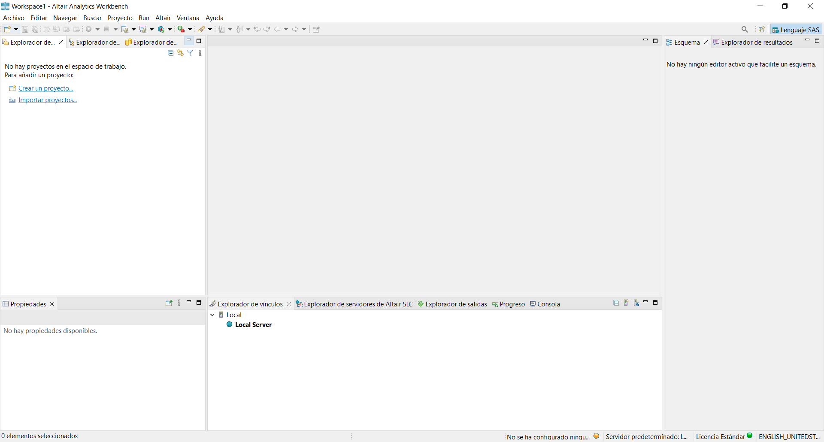Switch to Consola tab
This screenshot has width=824, height=442.
tap(545, 304)
